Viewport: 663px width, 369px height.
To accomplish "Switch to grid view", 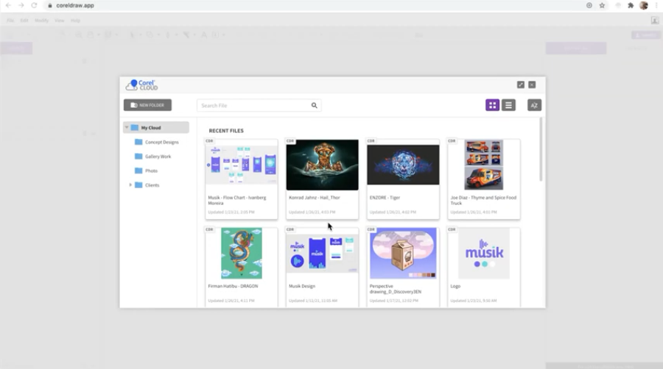I will pos(492,105).
